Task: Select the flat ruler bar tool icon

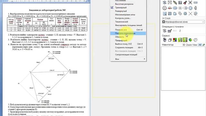Action: click(195, 3)
